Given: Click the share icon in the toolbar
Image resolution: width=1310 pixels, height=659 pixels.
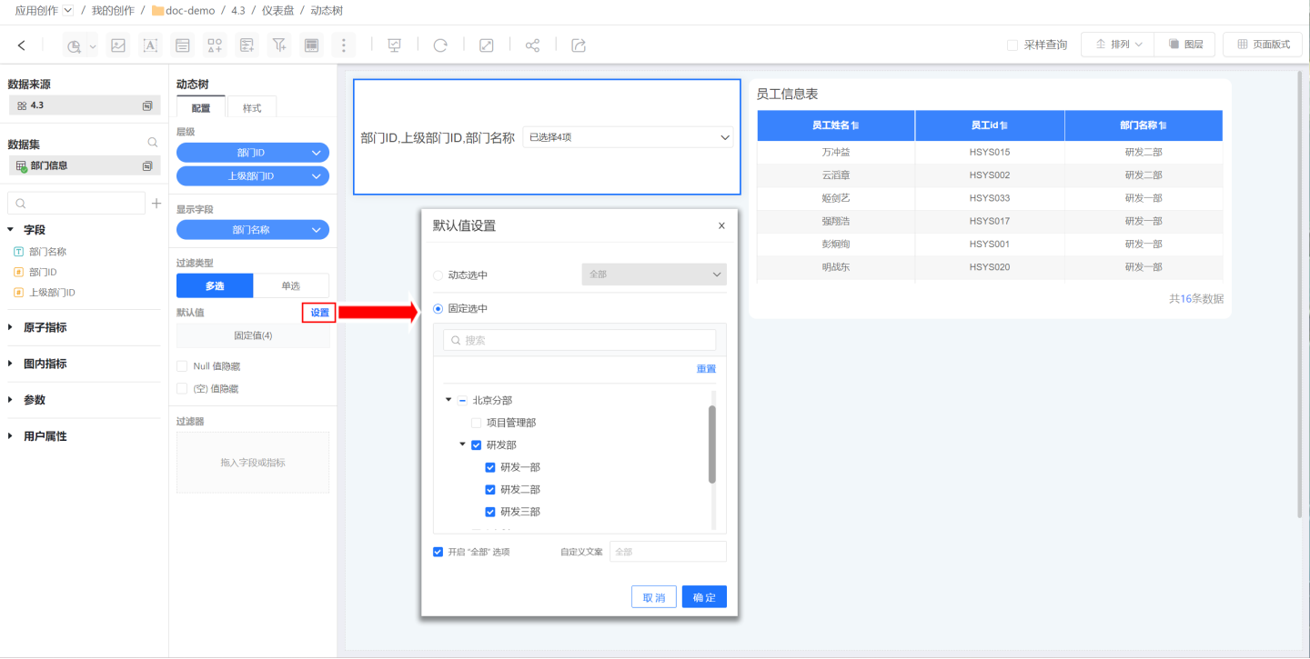Looking at the screenshot, I should click(532, 45).
